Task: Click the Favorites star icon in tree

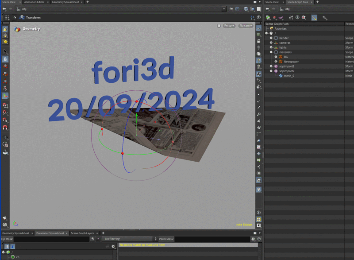Action: [x=271, y=28]
